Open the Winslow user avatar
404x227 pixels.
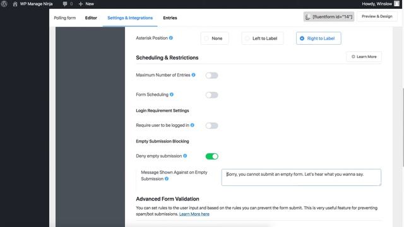point(396,4)
